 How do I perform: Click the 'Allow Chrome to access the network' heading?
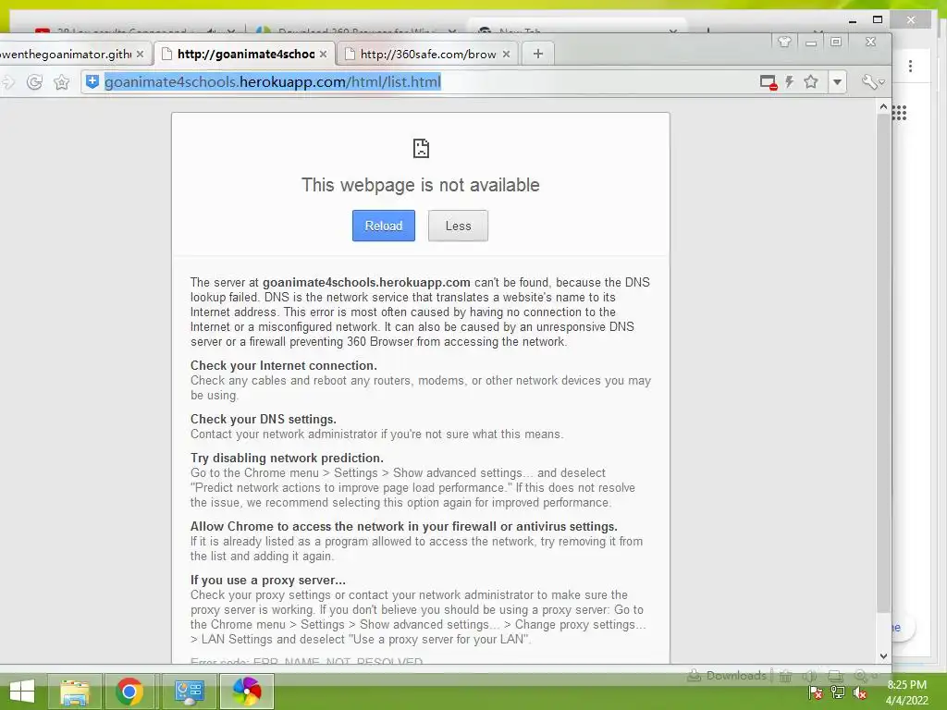tap(403, 526)
